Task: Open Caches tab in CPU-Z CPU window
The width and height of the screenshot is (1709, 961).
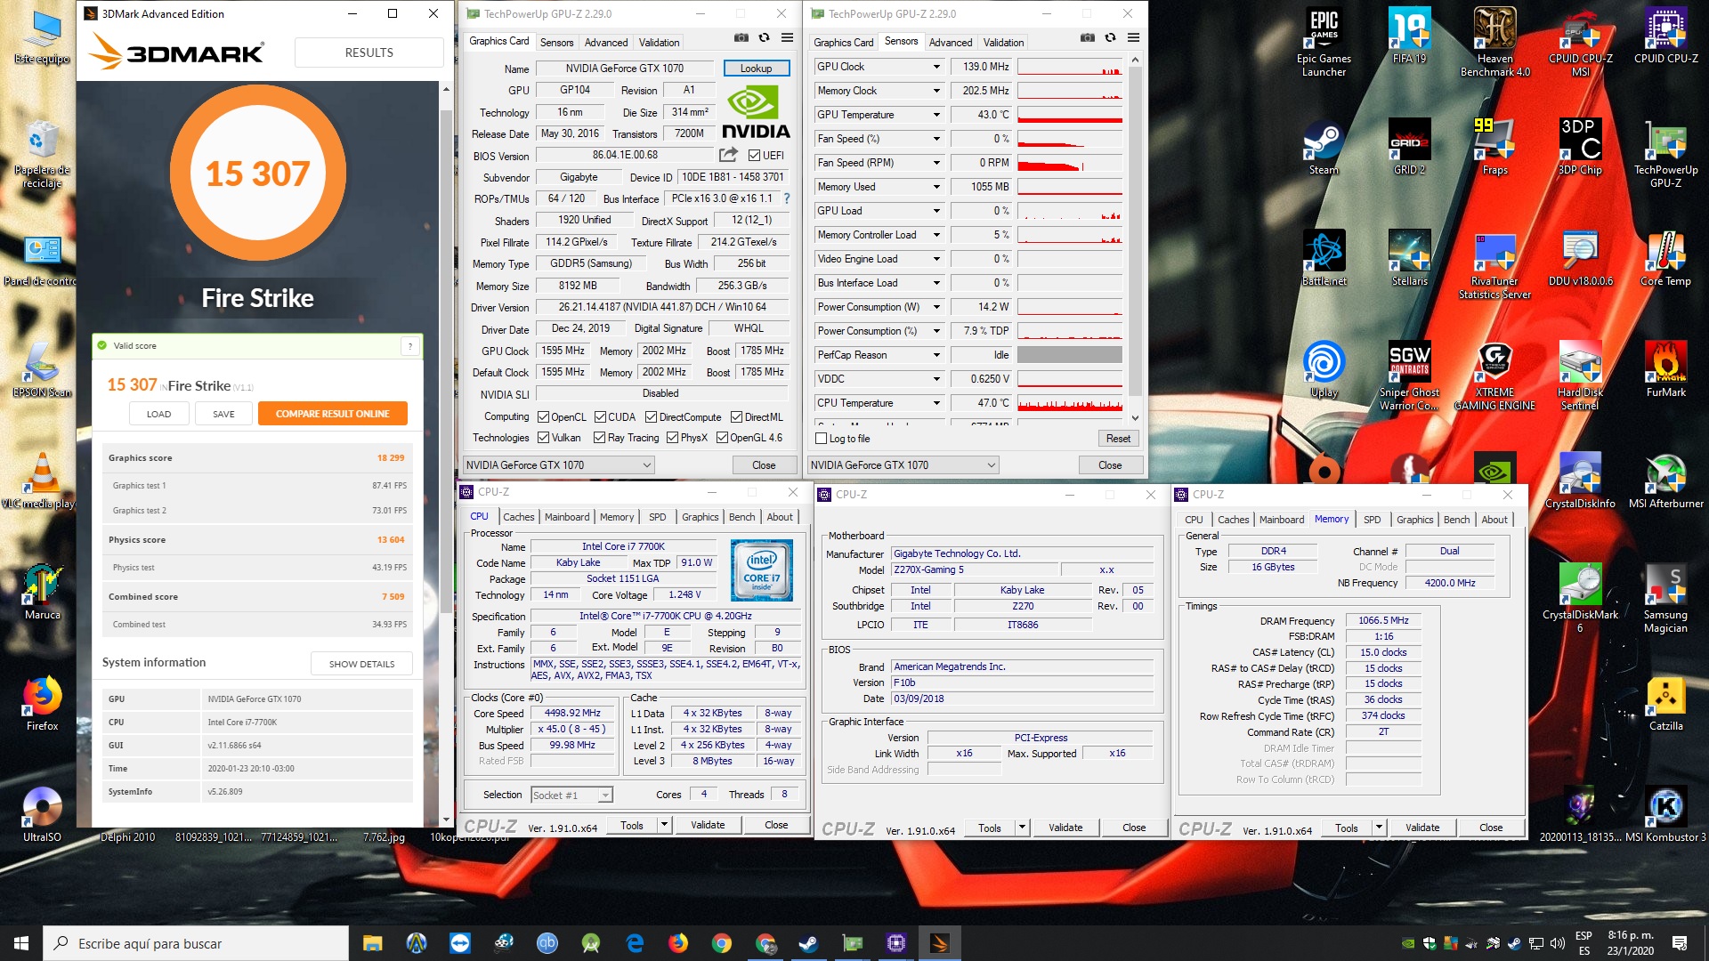Action: coord(518,517)
